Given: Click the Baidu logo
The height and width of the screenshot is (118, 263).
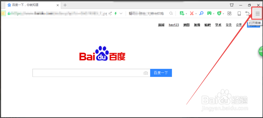Looking at the screenshot, I should 102,53.
